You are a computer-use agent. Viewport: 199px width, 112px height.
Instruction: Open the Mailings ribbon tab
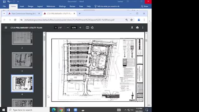[x=62, y=6]
